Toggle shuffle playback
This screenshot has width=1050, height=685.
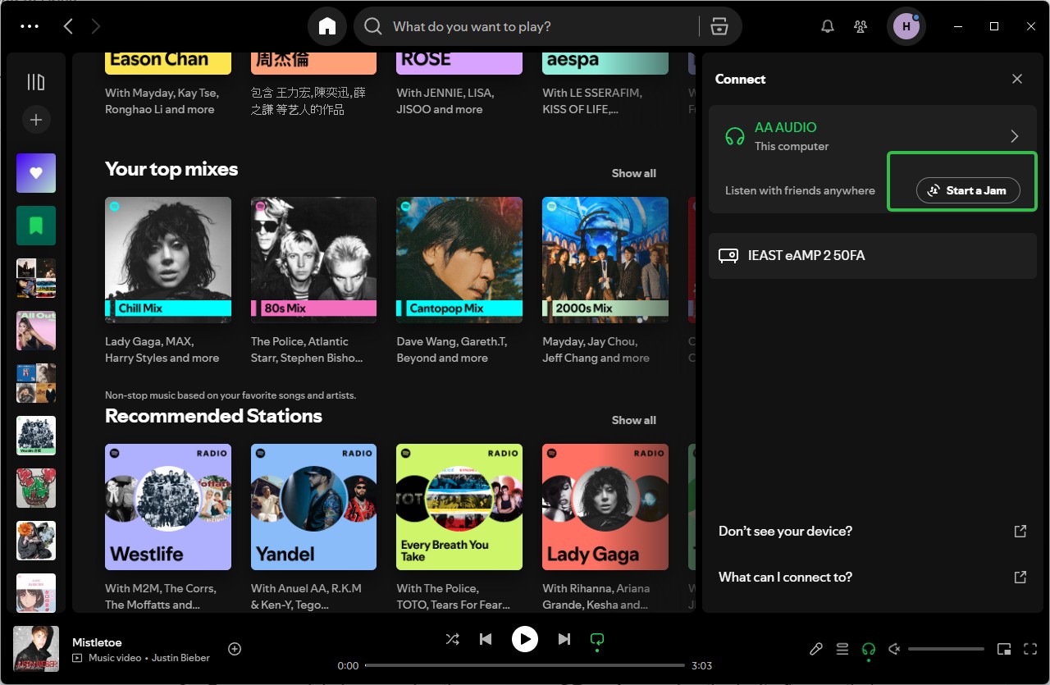(x=452, y=639)
